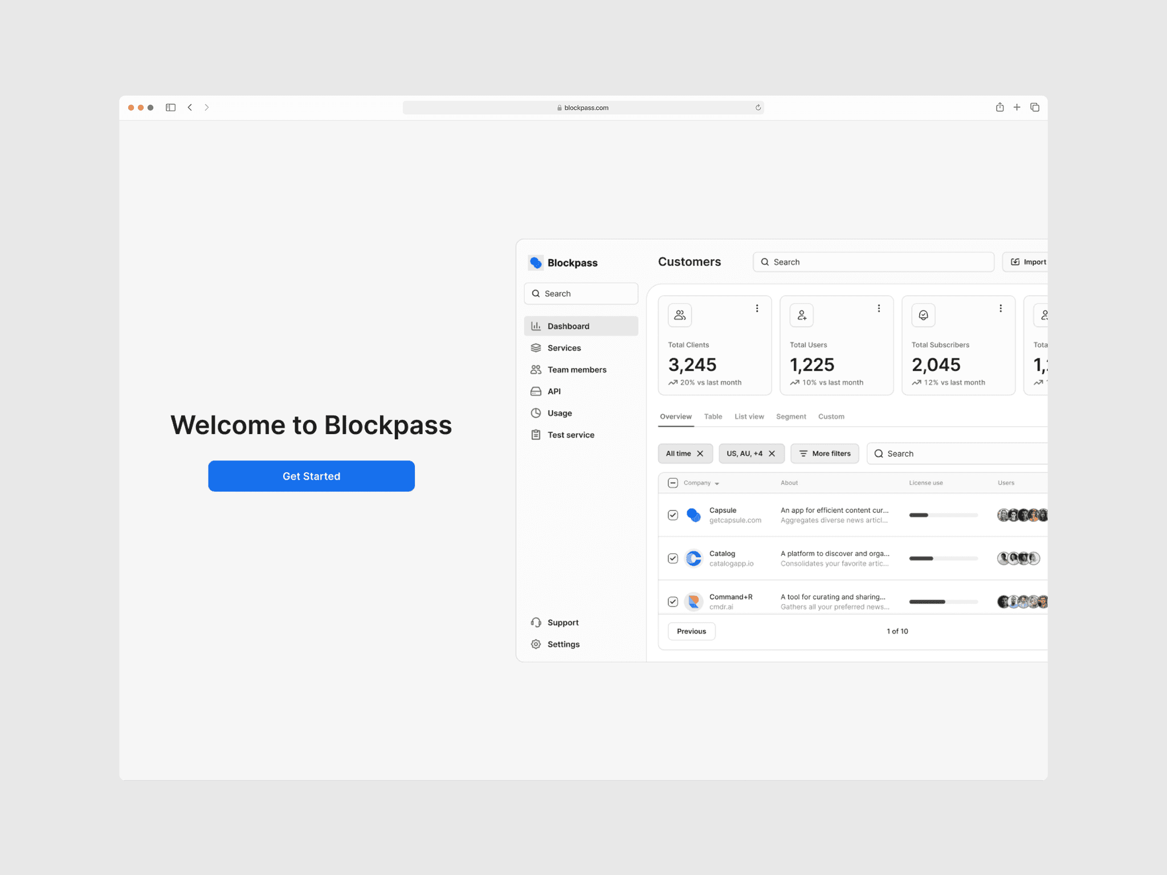Click the Previous pagination button

(691, 631)
